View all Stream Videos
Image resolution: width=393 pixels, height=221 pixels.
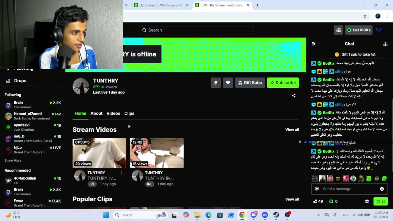292,130
